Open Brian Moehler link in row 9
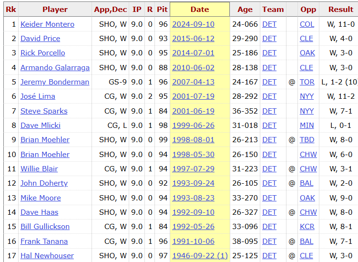358x262 pixels. coord(45,140)
